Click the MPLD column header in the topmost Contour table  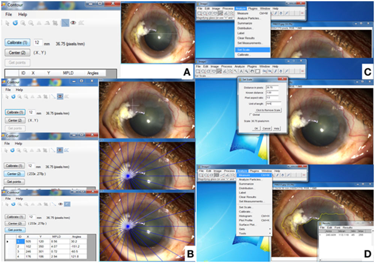pyautogui.click(x=68, y=73)
